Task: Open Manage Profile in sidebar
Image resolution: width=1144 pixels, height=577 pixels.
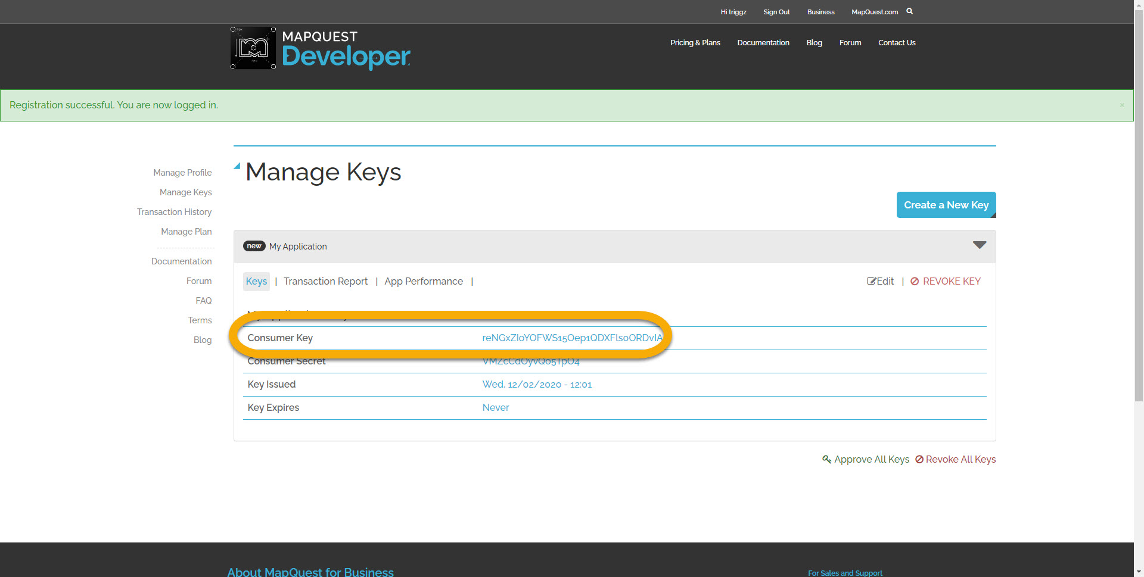Action: tap(182, 173)
